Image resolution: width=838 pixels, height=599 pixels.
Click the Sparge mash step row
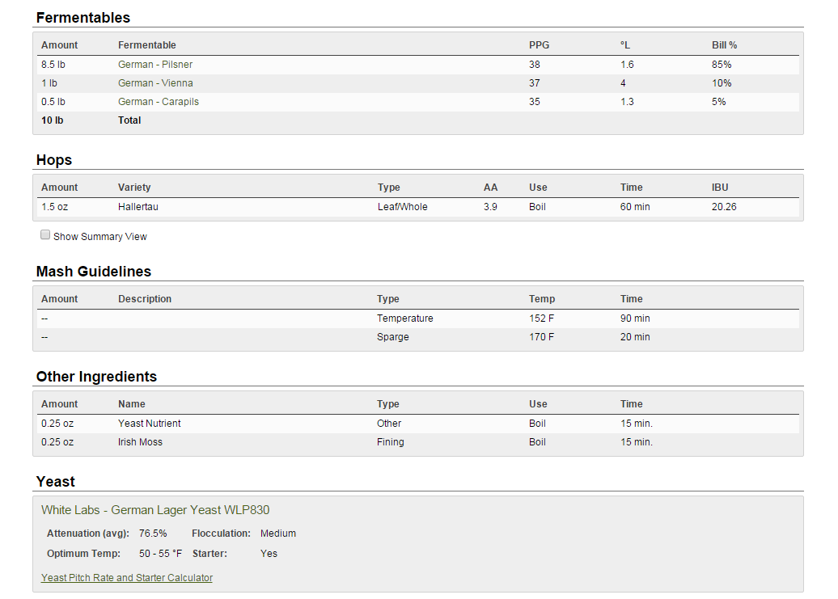[x=392, y=337]
